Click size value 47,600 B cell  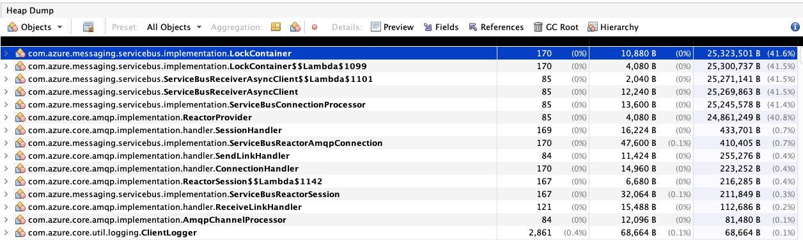pyautogui.click(x=639, y=143)
